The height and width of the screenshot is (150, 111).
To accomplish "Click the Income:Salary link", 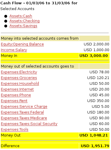I will coord(14,50).
